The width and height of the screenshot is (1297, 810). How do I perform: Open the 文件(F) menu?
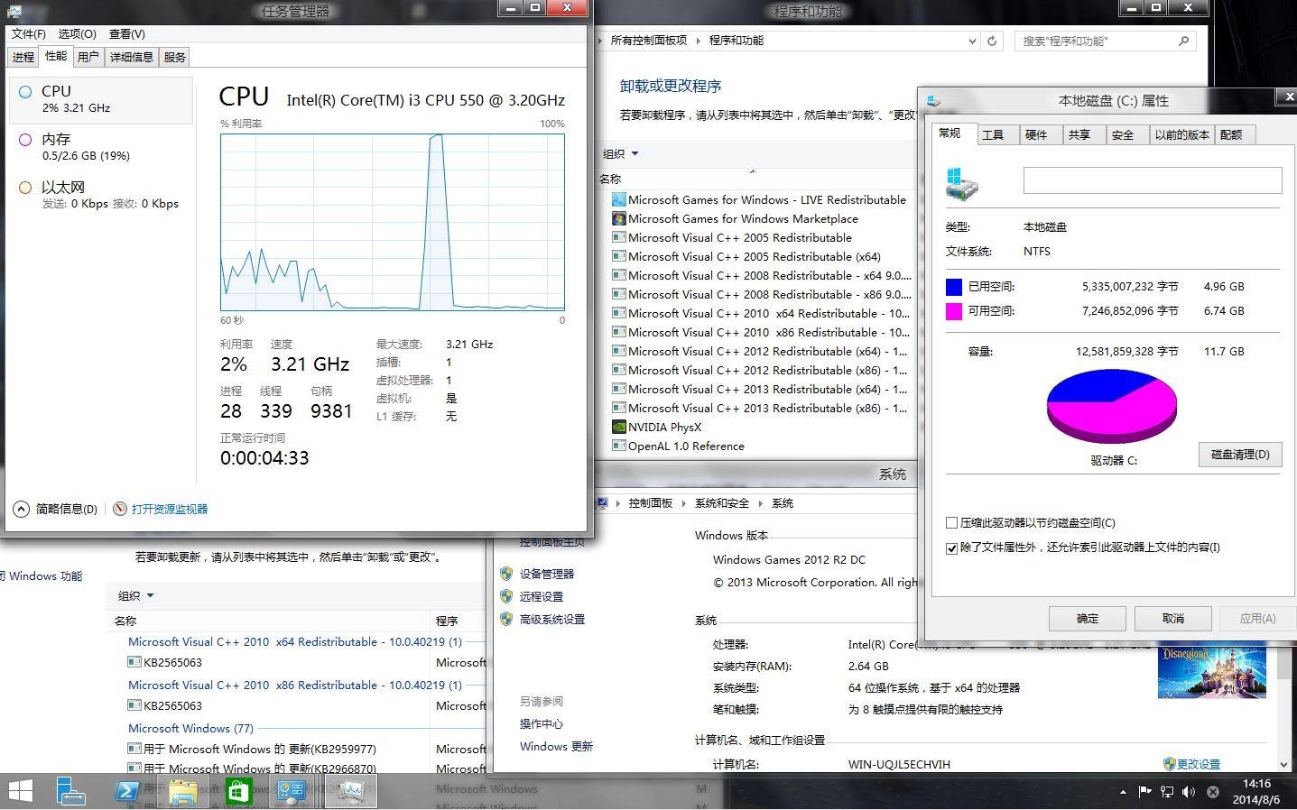(28, 33)
